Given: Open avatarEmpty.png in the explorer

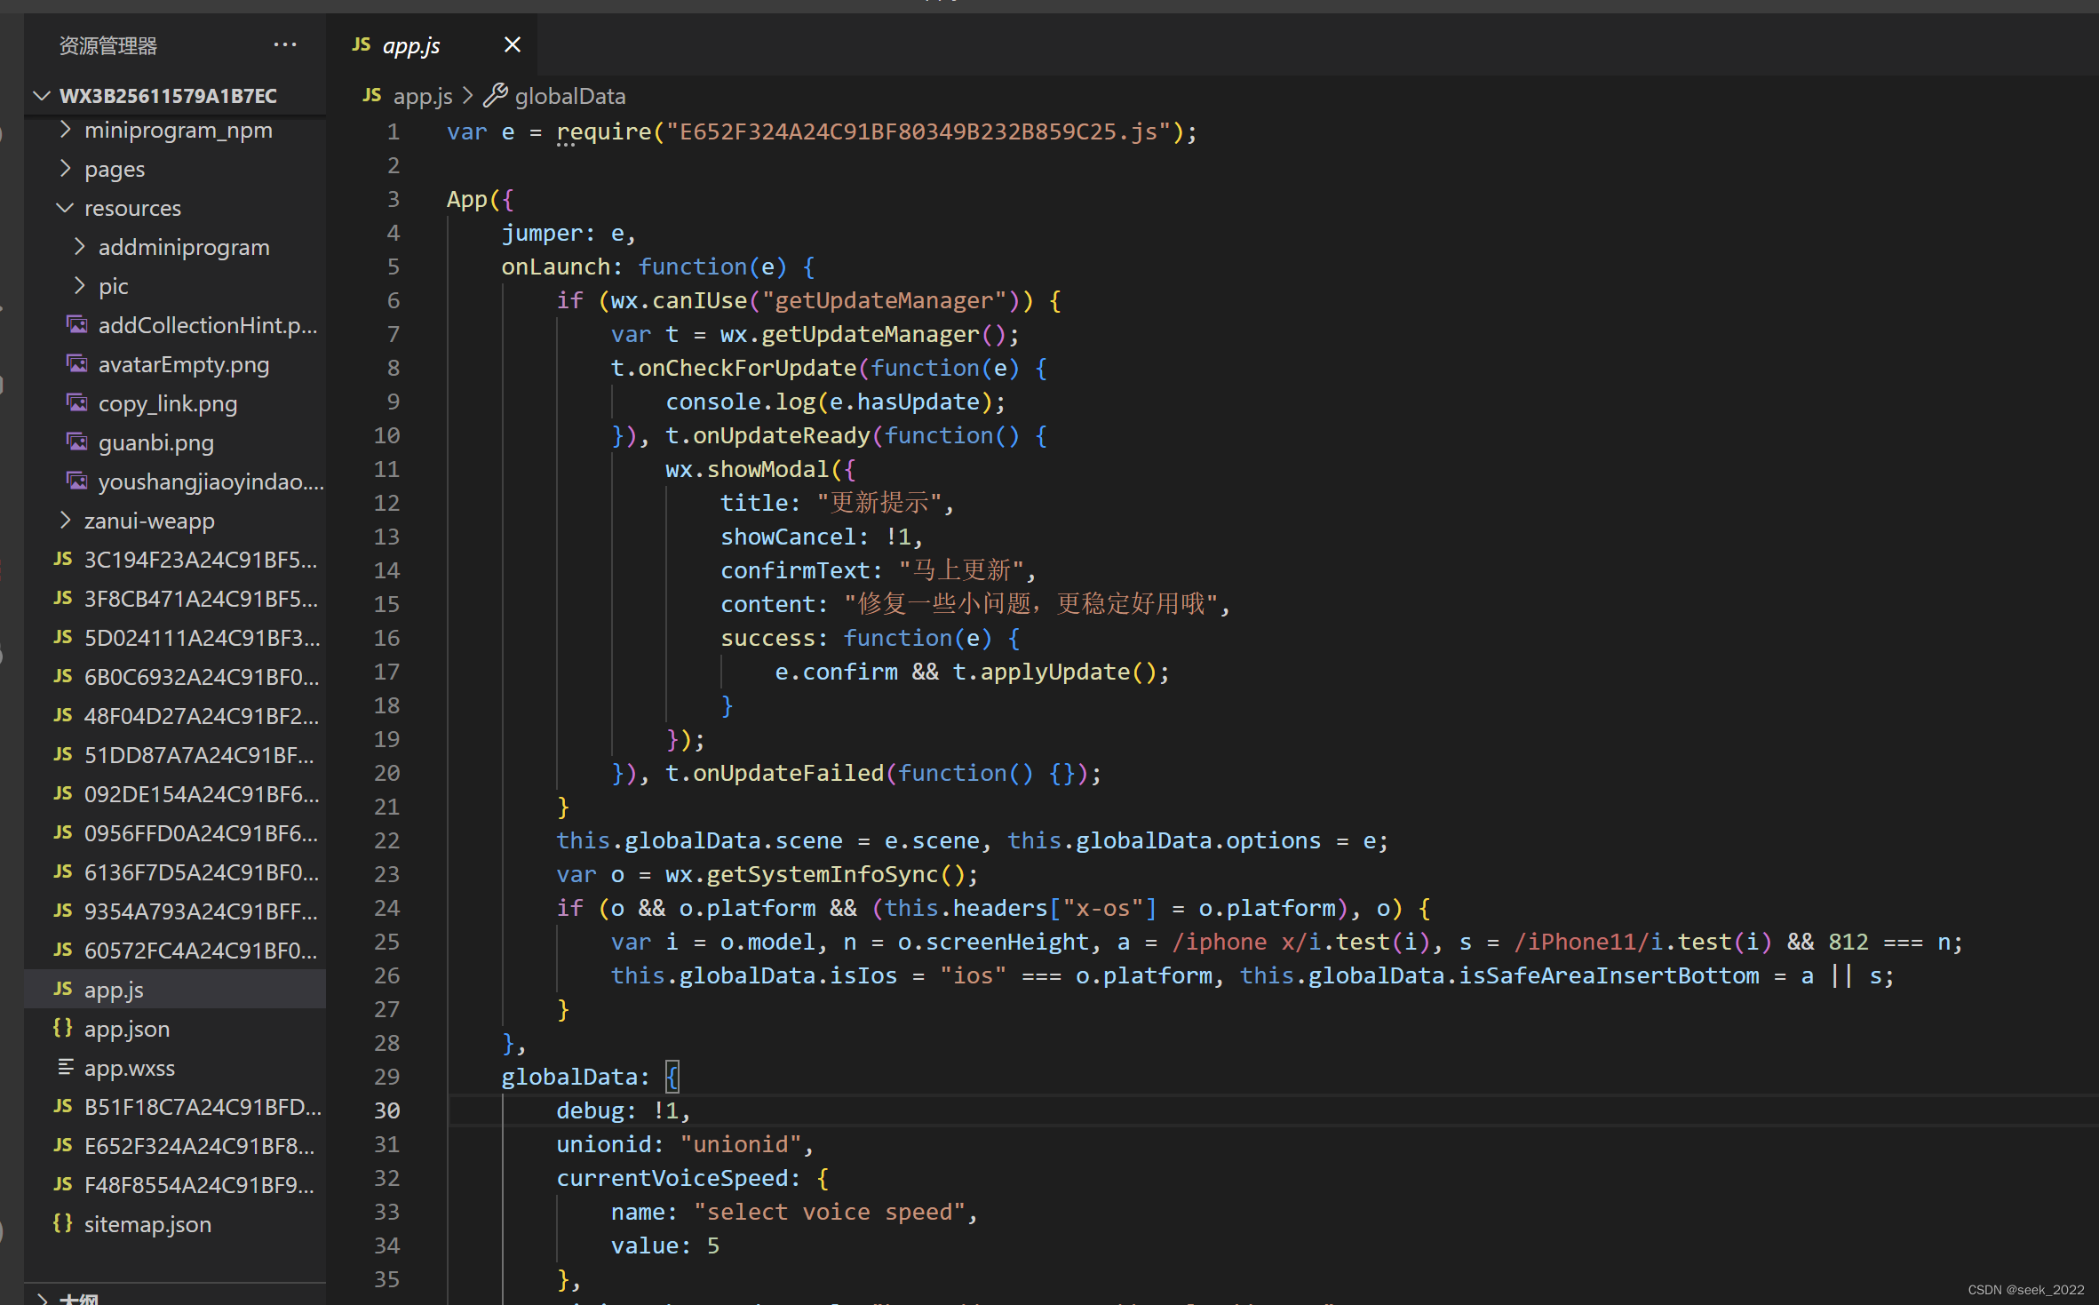Looking at the screenshot, I should 175,364.
